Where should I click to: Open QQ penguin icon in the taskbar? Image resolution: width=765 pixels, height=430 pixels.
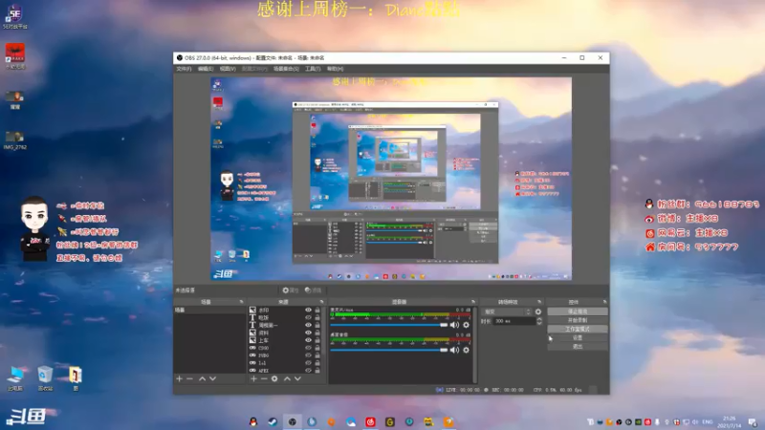click(x=253, y=421)
